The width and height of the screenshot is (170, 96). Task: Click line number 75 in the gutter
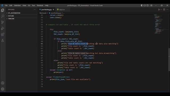[42, 77]
